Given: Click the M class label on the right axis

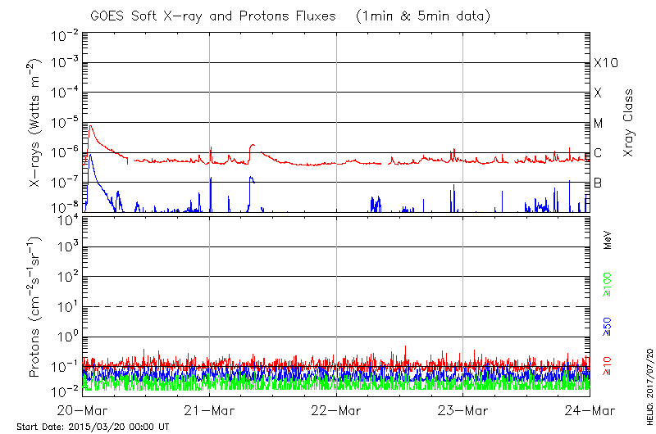Looking at the screenshot, I should click(x=599, y=123).
